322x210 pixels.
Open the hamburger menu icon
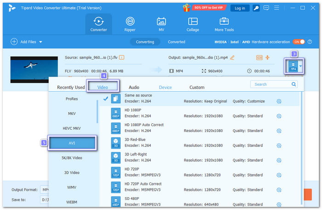276,8
